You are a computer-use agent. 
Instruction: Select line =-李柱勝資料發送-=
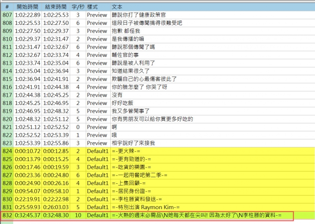137,199
